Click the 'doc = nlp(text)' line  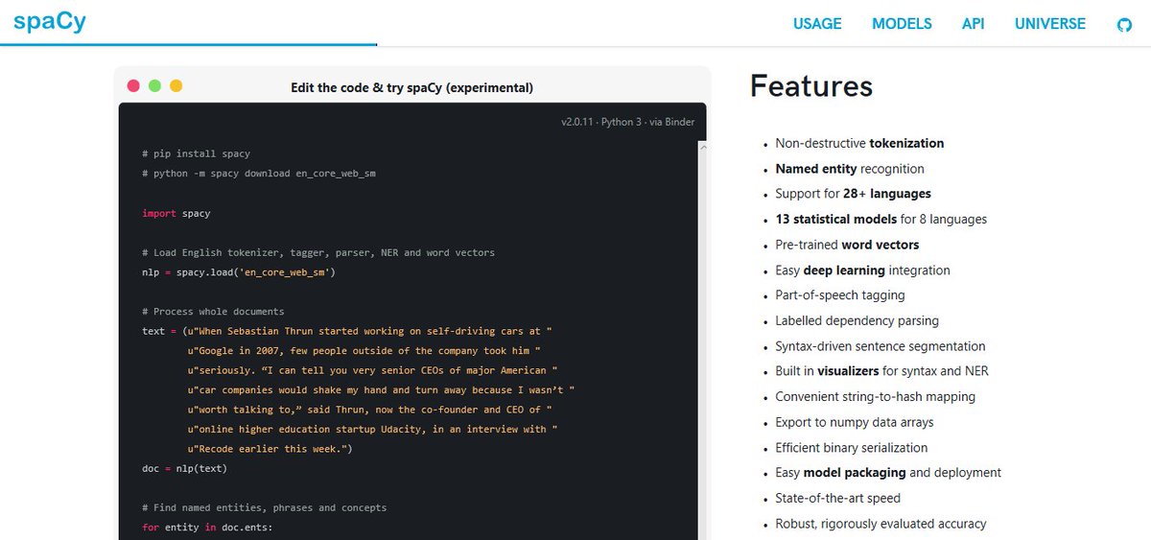[x=185, y=469]
